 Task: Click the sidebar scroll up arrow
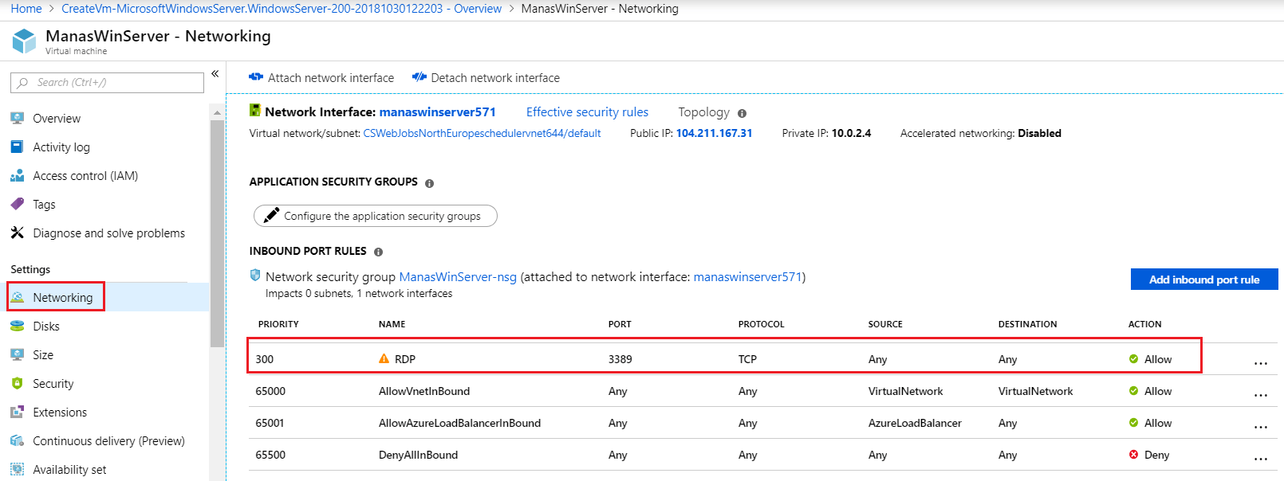pos(217,113)
